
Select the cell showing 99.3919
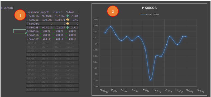(46, 28)
